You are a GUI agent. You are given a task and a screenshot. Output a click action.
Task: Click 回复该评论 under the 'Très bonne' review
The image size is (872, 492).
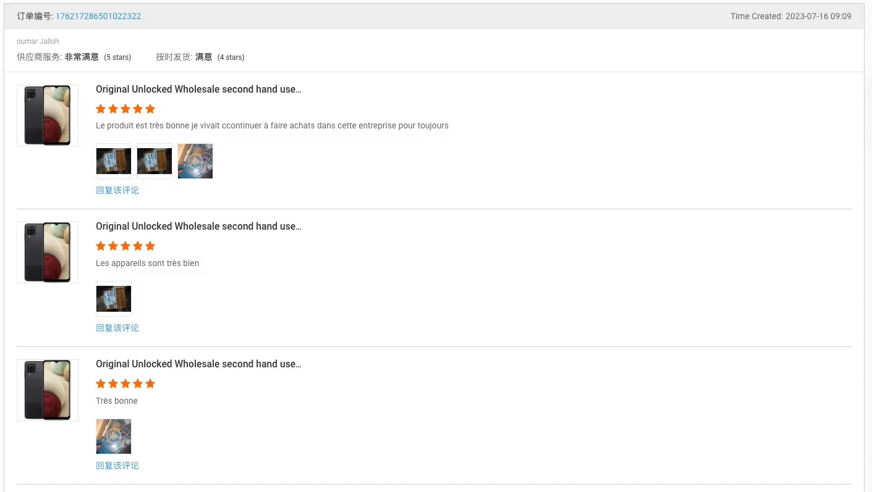117,465
